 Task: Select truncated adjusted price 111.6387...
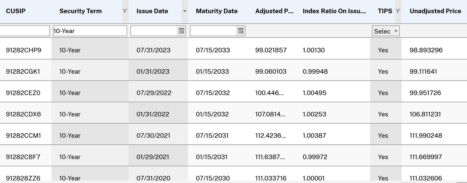(x=270, y=157)
